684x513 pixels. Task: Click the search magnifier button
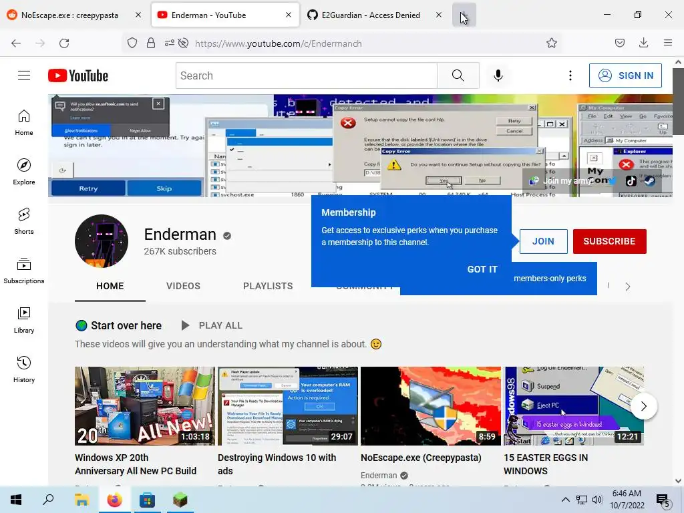point(458,75)
